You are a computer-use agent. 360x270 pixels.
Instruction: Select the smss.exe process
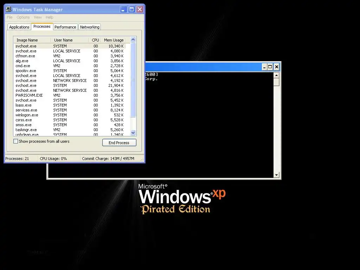click(x=70, y=125)
